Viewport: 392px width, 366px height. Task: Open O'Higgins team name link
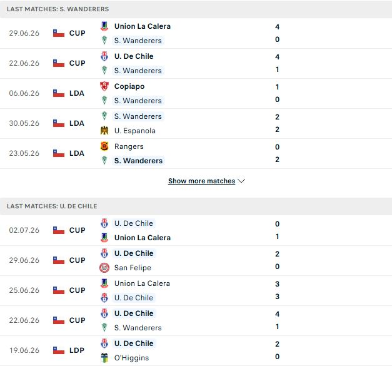pyautogui.click(x=131, y=358)
